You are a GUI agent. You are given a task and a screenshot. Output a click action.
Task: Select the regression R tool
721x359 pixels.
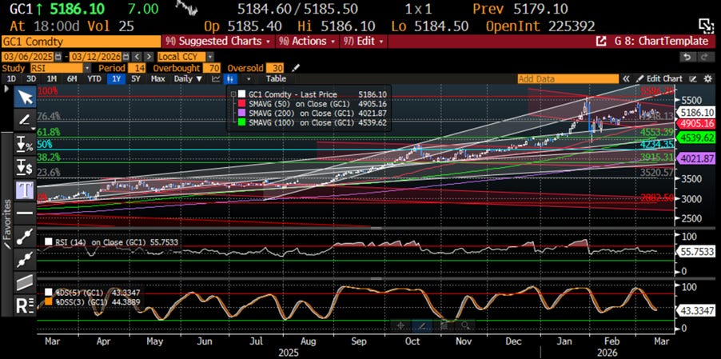pyautogui.click(x=25, y=305)
